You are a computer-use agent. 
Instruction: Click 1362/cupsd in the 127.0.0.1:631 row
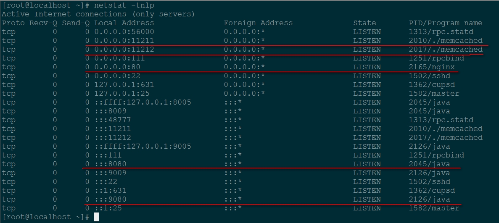click(432, 84)
